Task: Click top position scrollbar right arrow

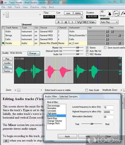Action: pos(40,15)
